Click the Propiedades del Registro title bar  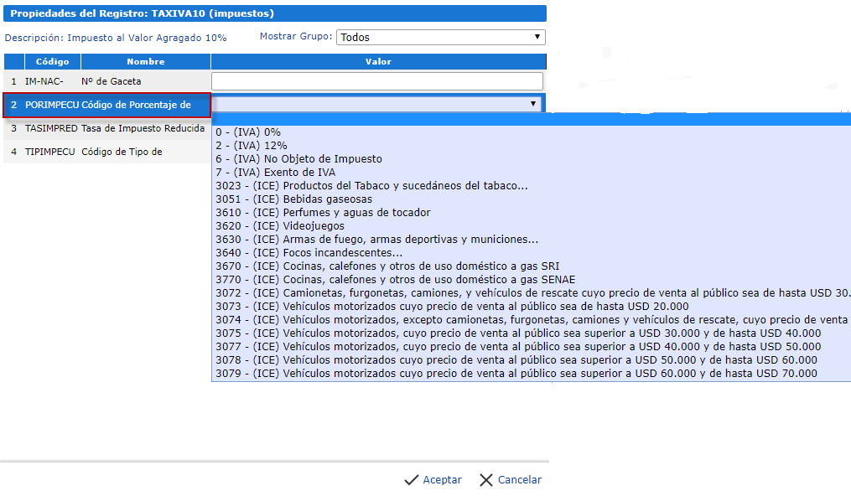point(275,13)
